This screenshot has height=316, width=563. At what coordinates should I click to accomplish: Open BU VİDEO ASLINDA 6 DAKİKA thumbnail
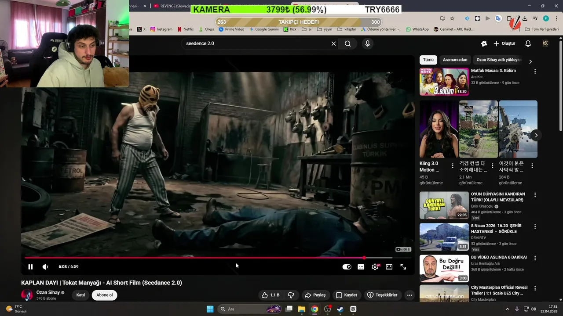pos(444,269)
